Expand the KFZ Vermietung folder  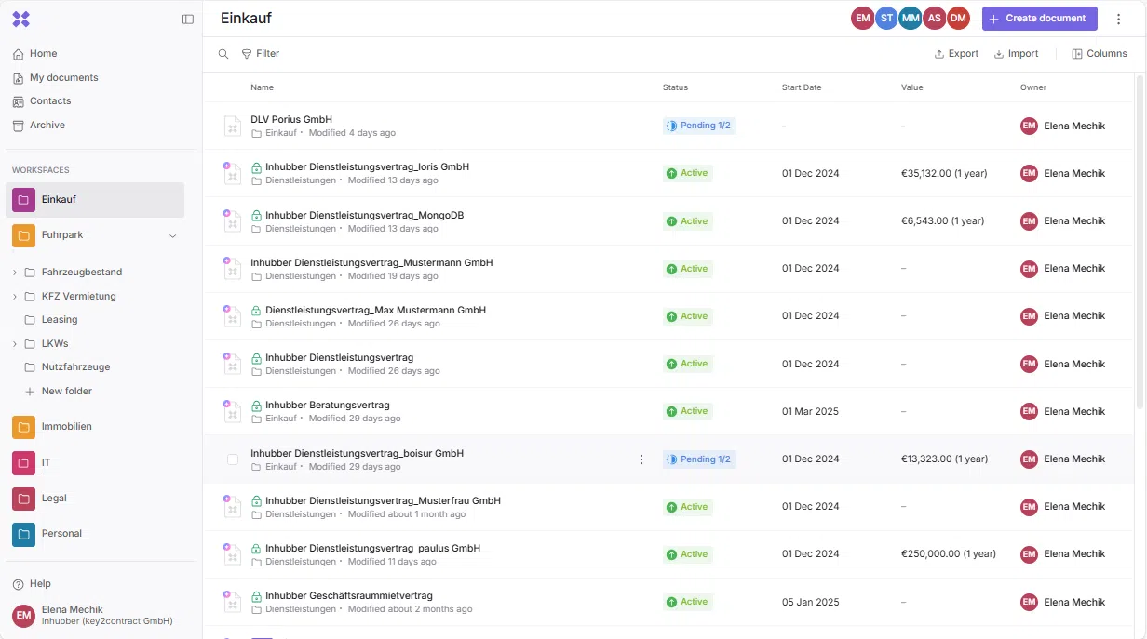coord(15,297)
